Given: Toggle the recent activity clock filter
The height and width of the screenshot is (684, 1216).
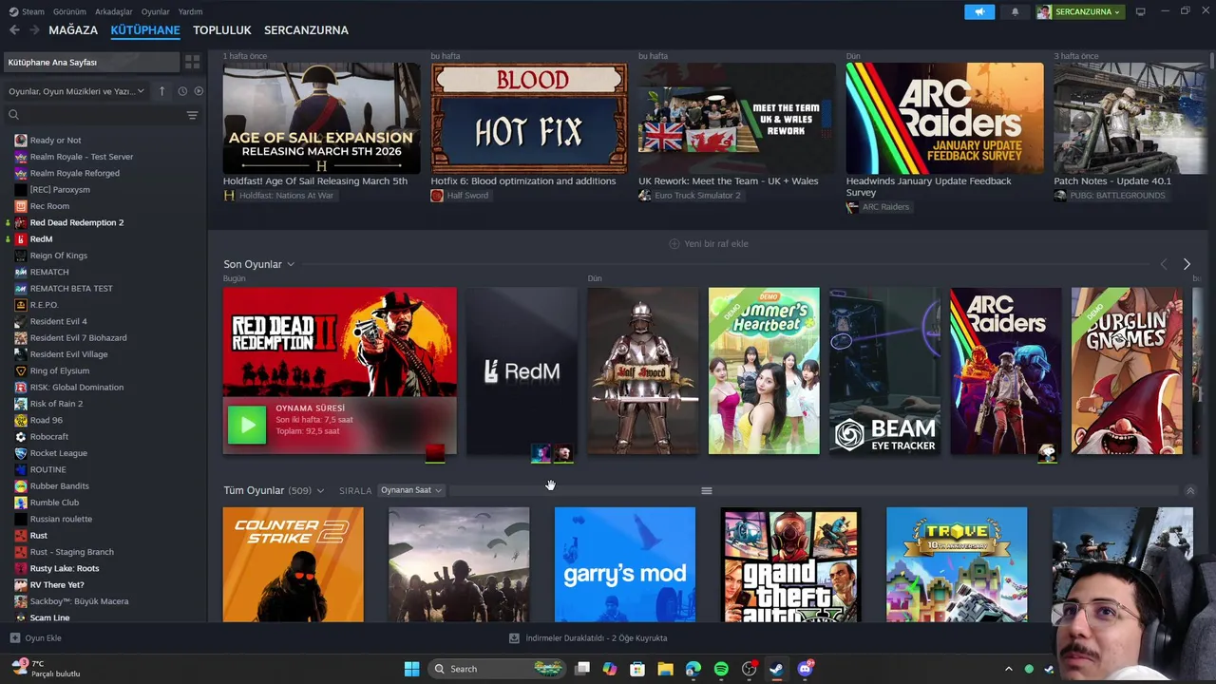Looking at the screenshot, I should [182, 91].
